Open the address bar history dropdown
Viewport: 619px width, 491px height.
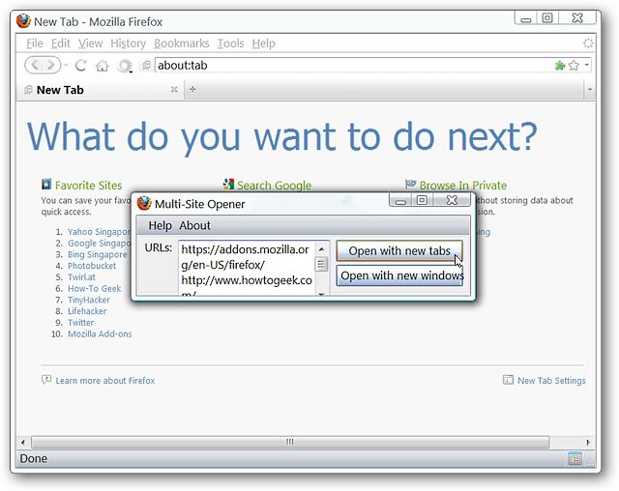587,65
